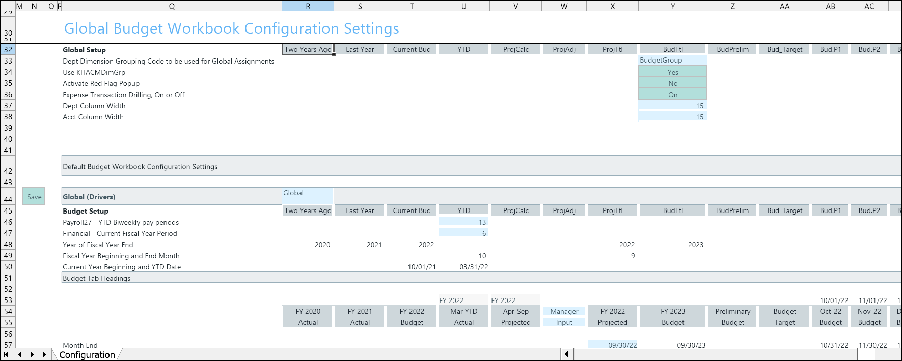Select the BudgetGroup grouping code cell
Viewport: 902px width, 361px height.
pyautogui.click(x=672, y=60)
